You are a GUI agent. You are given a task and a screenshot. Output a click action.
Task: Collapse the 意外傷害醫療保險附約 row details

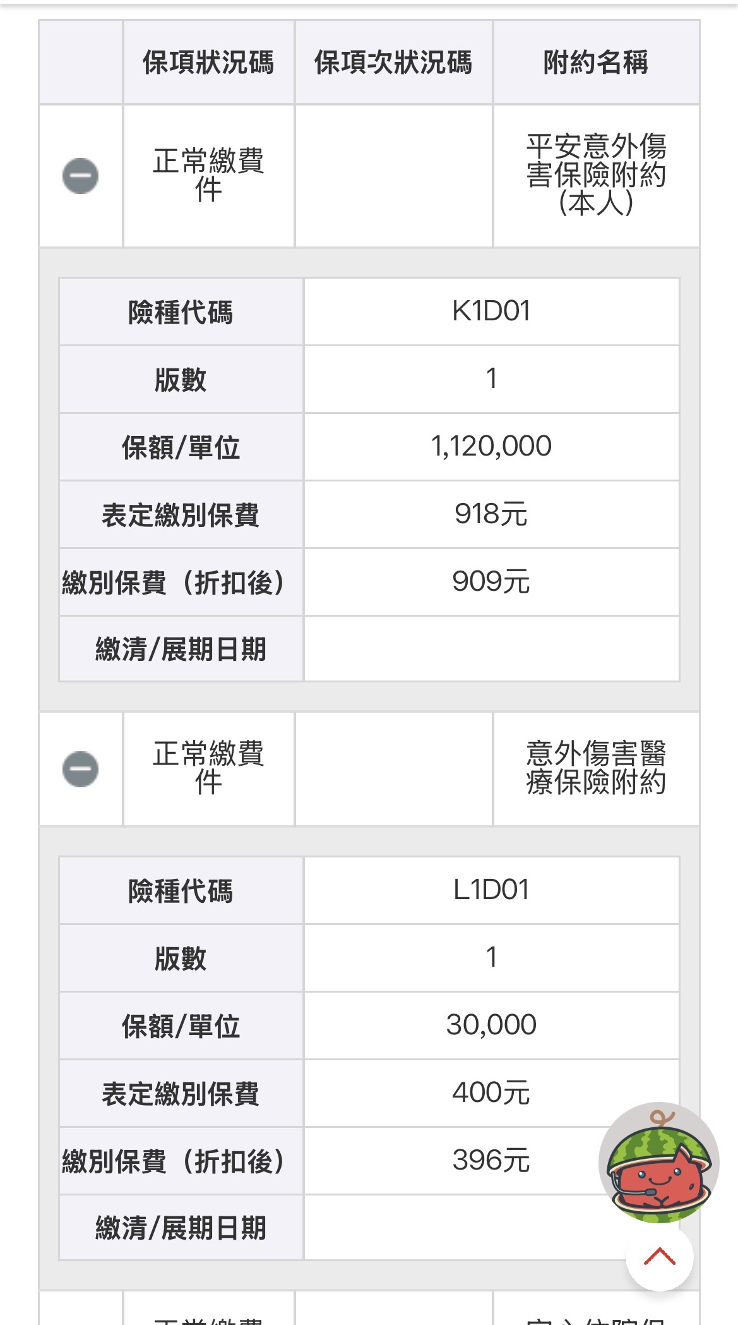click(x=80, y=769)
